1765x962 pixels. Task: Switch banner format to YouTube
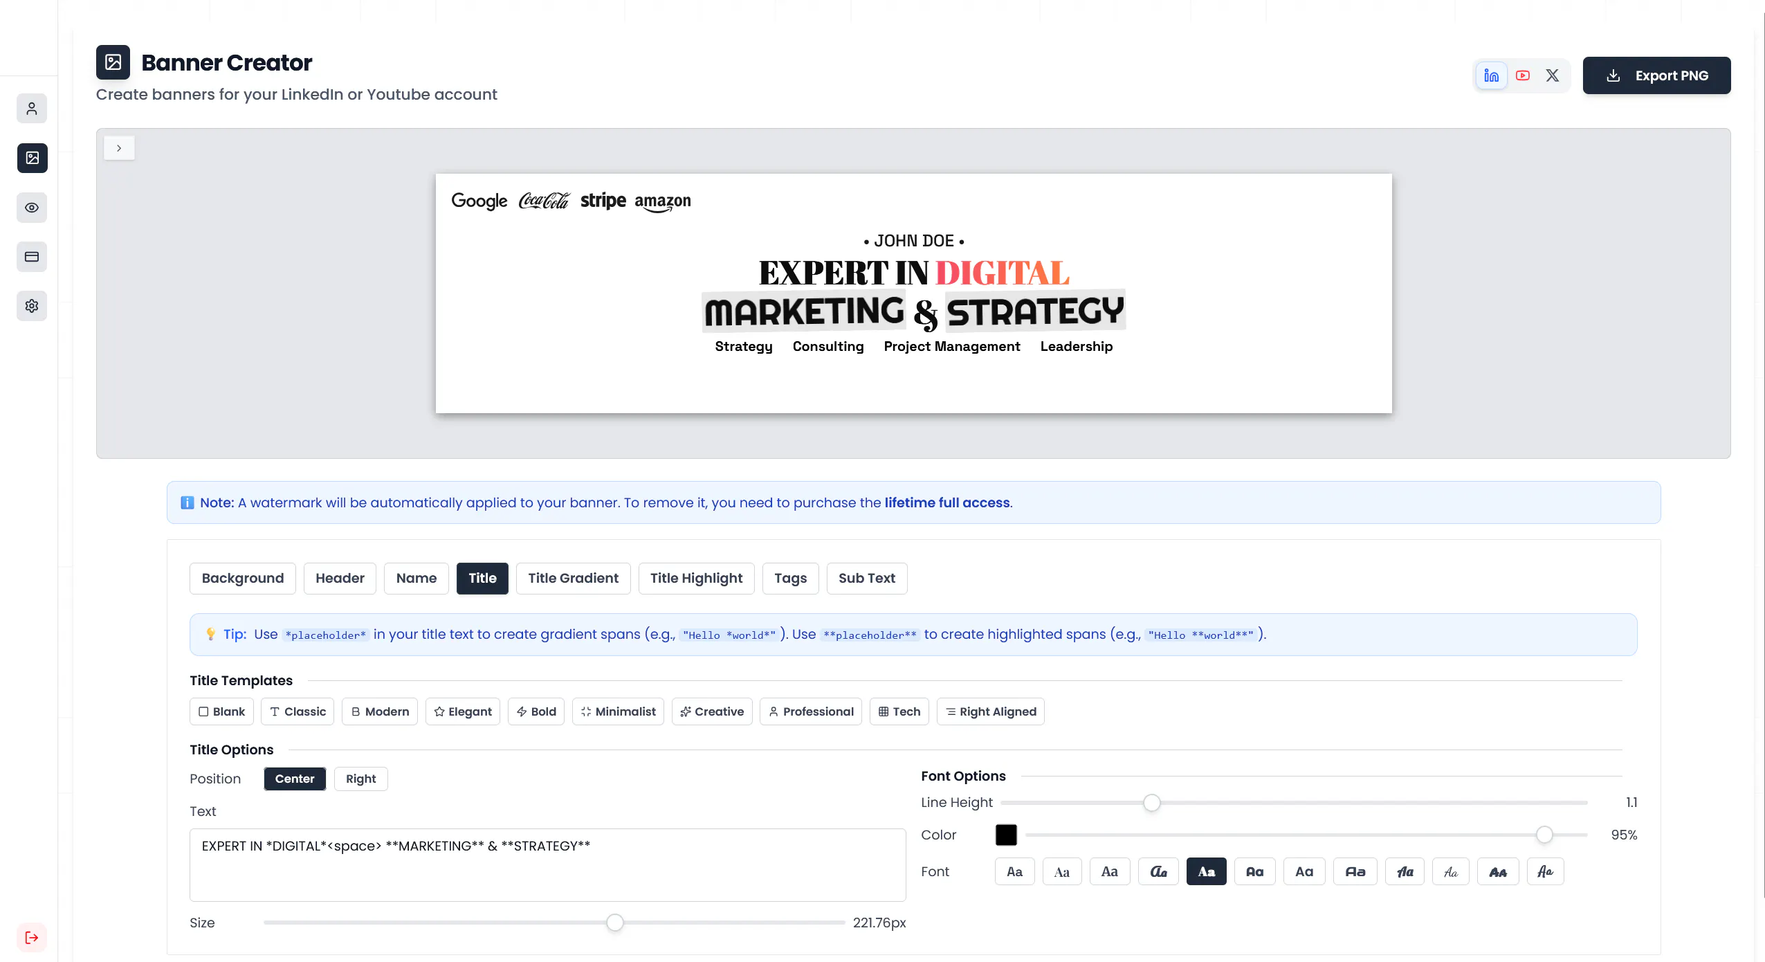click(1522, 75)
